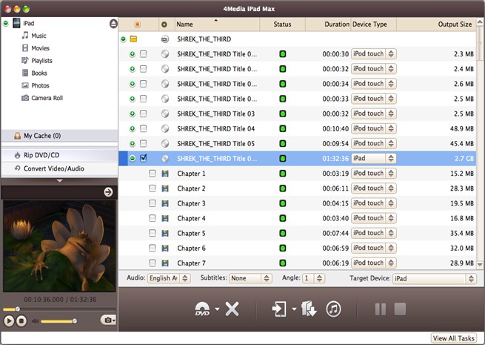Click the Movies film icon in sidebar
Screen dimensions: 485x345
click(24, 48)
